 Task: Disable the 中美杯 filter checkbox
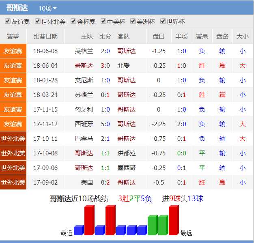[x=103, y=22]
